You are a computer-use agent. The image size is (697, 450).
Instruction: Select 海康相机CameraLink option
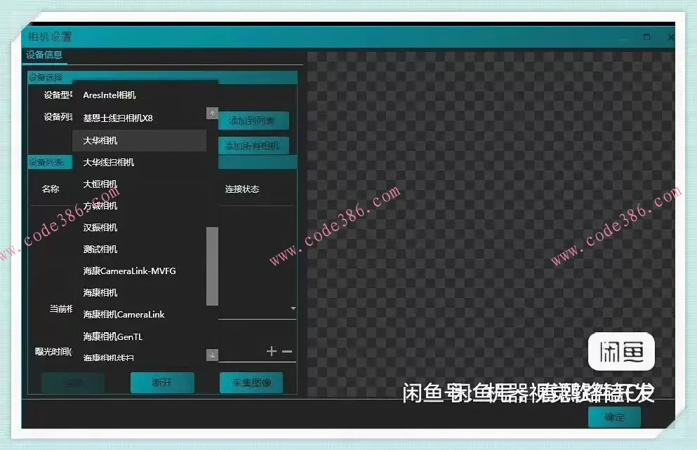[x=139, y=315]
